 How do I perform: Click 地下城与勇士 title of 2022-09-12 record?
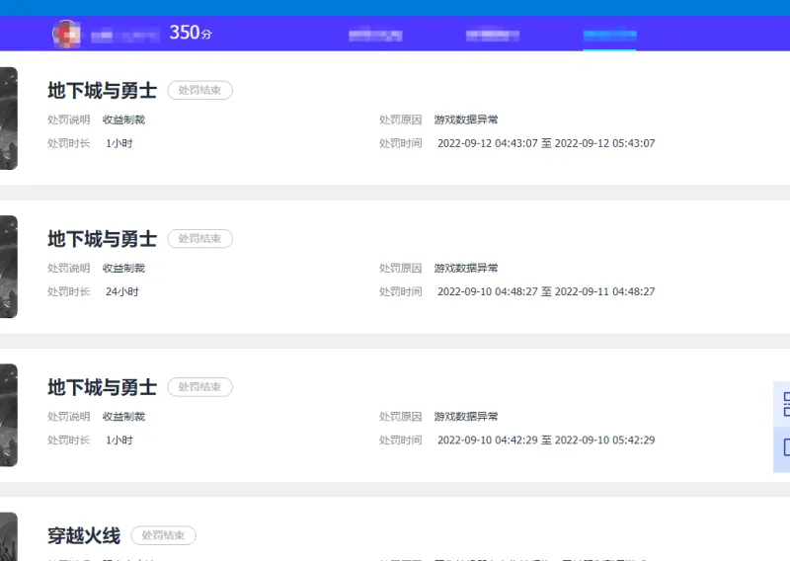pos(103,91)
